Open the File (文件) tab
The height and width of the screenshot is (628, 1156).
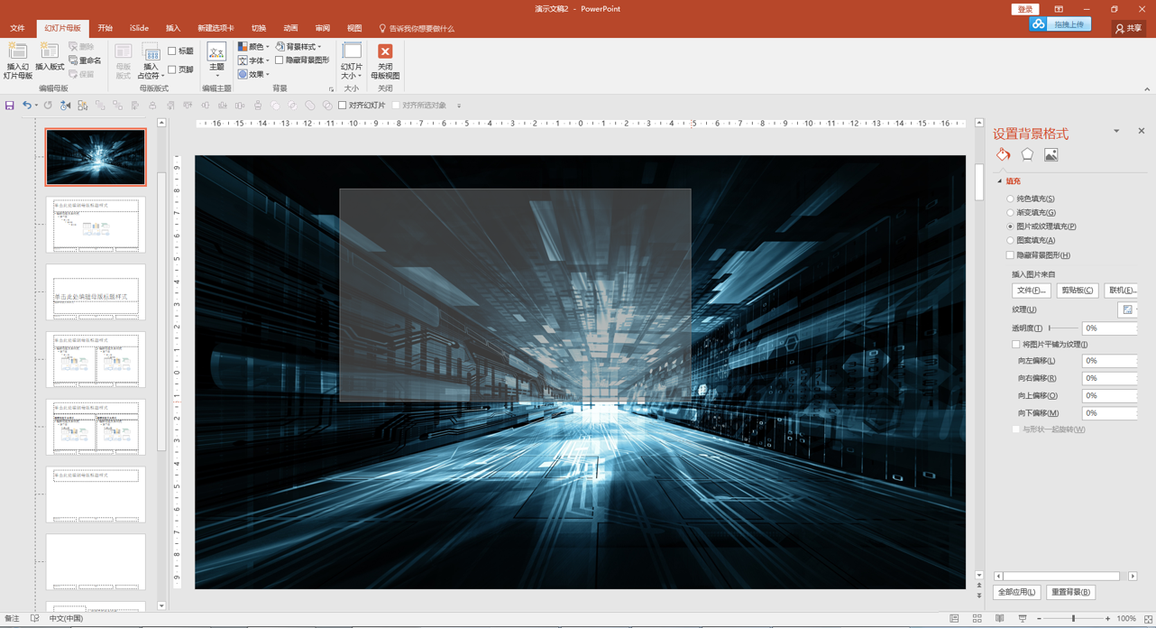17,29
